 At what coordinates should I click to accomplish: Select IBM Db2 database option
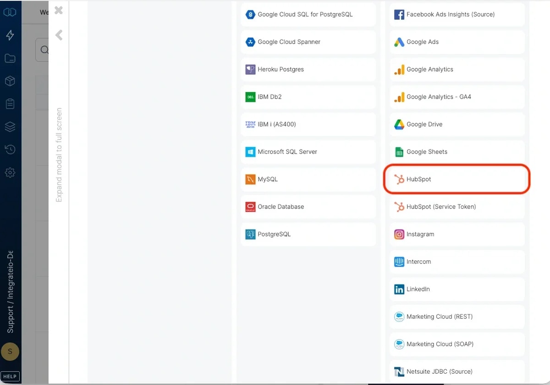coord(308,97)
